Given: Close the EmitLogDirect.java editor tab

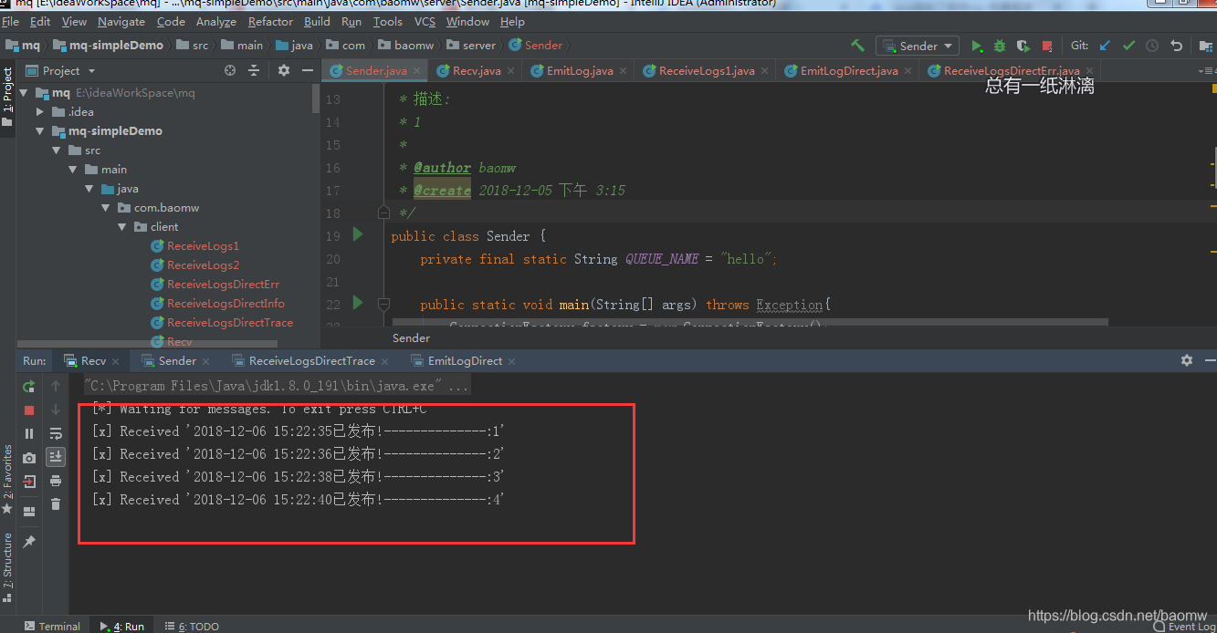Looking at the screenshot, I should (908, 71).
